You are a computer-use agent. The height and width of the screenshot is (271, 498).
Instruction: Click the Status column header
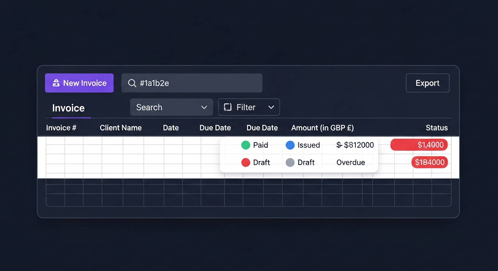[436, 128]
